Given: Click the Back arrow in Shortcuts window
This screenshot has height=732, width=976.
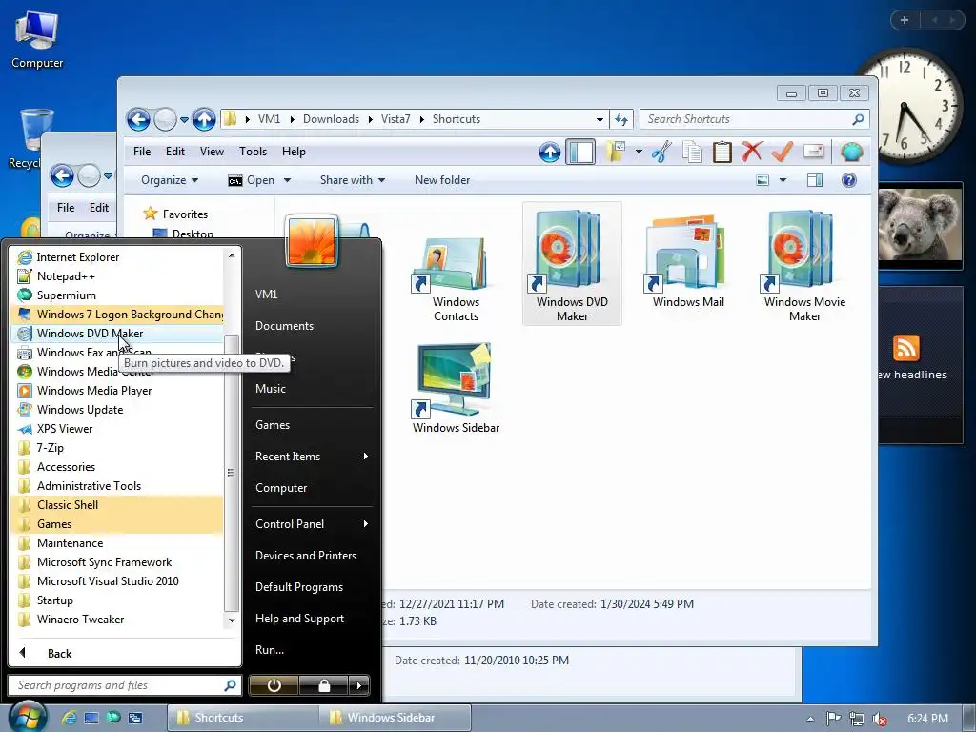Looking at the screenshot, I should tap(138, 119).
